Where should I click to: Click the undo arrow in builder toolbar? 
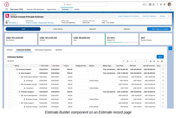(140, 61)
